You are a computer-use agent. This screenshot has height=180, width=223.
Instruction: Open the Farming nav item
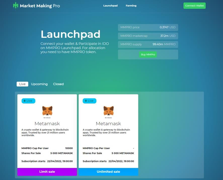(131, 6)
